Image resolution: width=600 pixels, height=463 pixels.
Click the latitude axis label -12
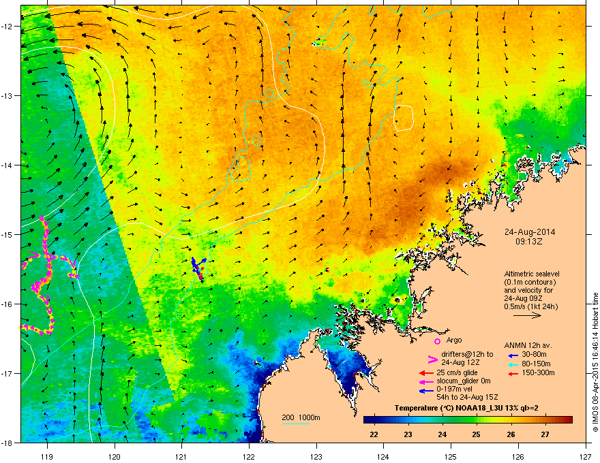(x=7, y=27)
